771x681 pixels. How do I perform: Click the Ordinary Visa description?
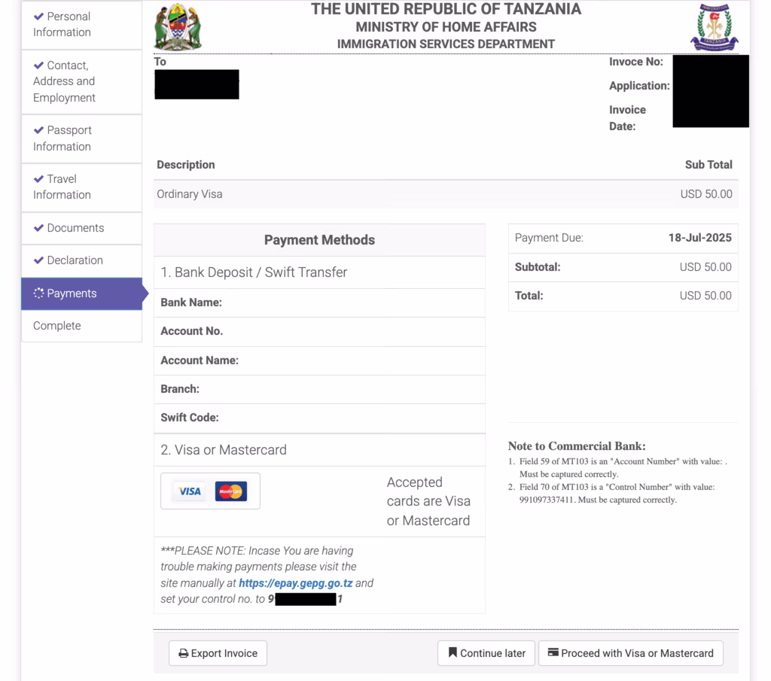[x=189, y=194]
